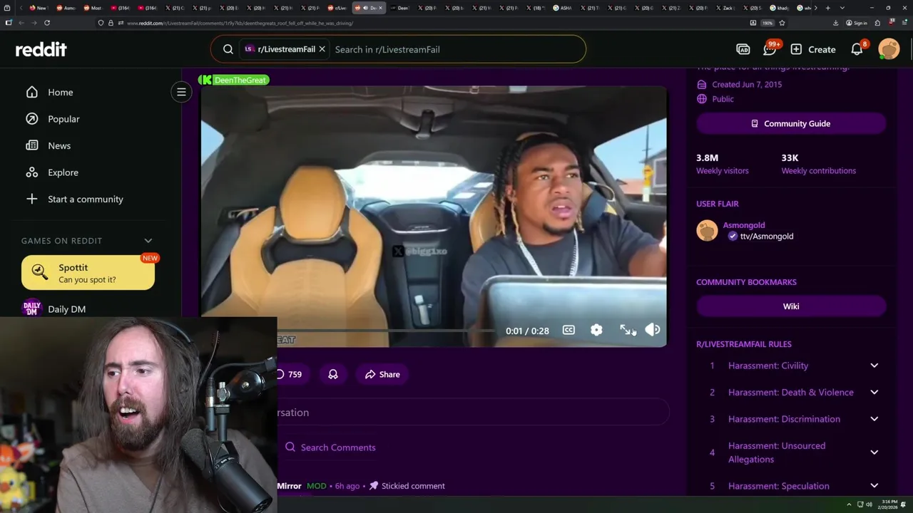Open browser extensions icon
Screen dimensions: 913x513
(x=877, y=23)
